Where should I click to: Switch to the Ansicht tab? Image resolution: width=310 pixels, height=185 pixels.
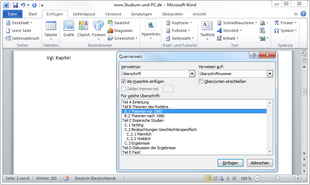pos(199,14)
